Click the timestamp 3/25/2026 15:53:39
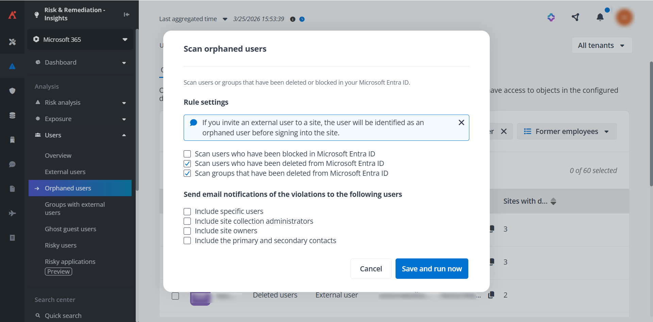 coord(258,19)
